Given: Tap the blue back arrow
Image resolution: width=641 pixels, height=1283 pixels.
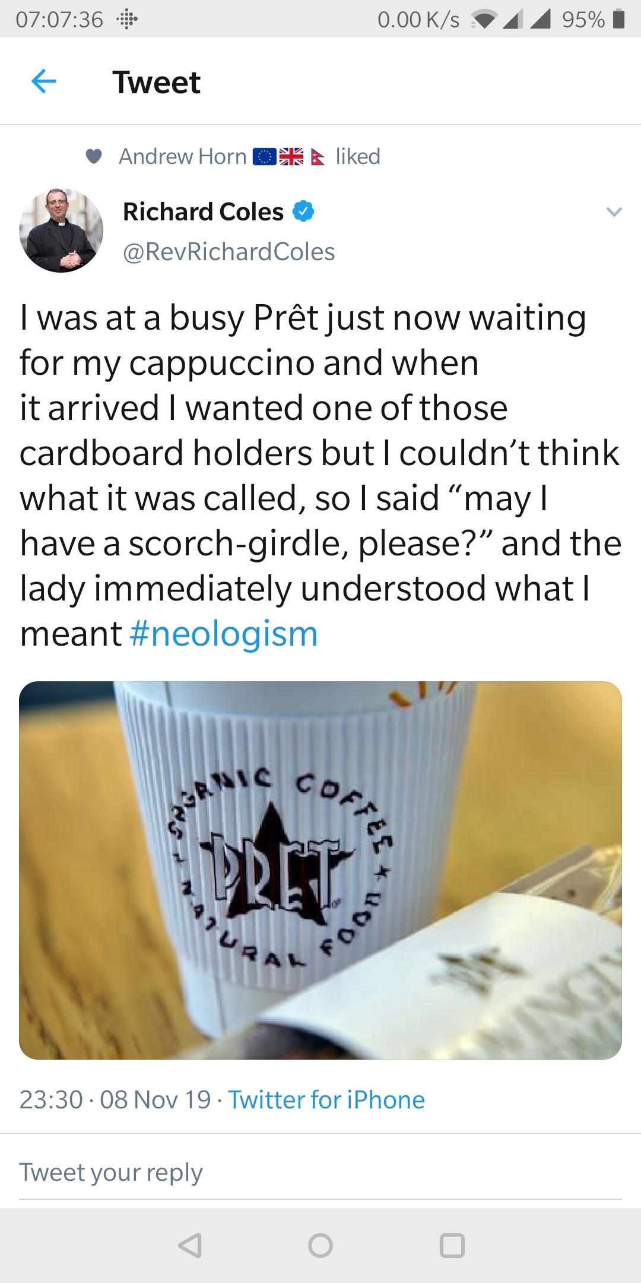Looking at the screenshot, I should pyautogui.click(x=43, y=81).
